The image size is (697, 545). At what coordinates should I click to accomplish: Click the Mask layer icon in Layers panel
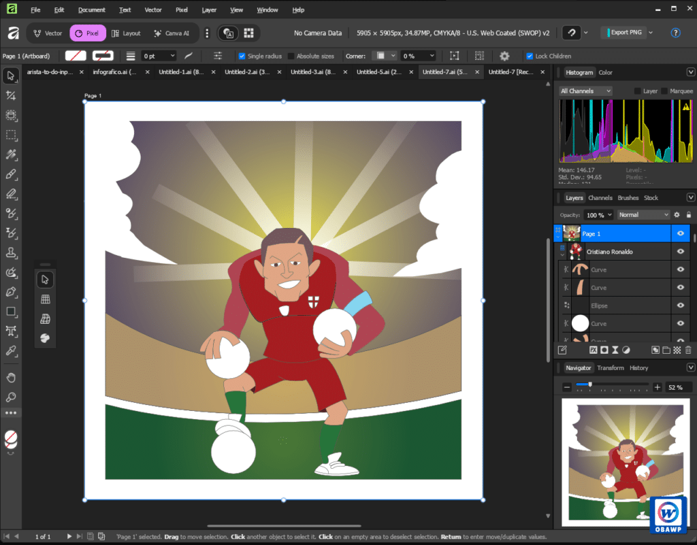pos(604,350)
